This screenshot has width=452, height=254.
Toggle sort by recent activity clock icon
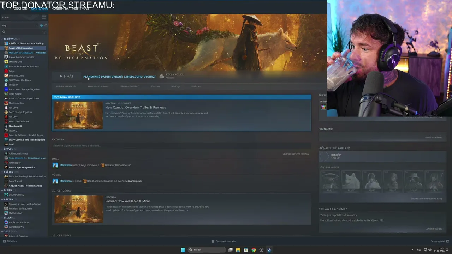pos(41,25)
